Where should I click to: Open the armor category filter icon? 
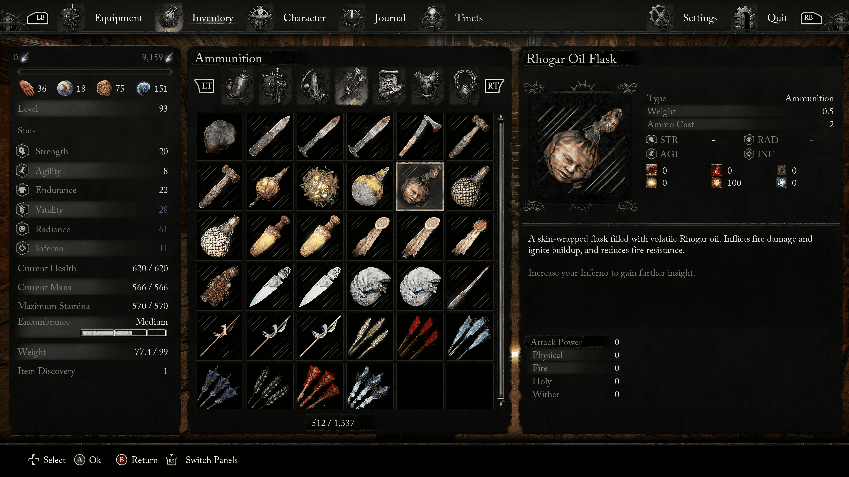427,86
